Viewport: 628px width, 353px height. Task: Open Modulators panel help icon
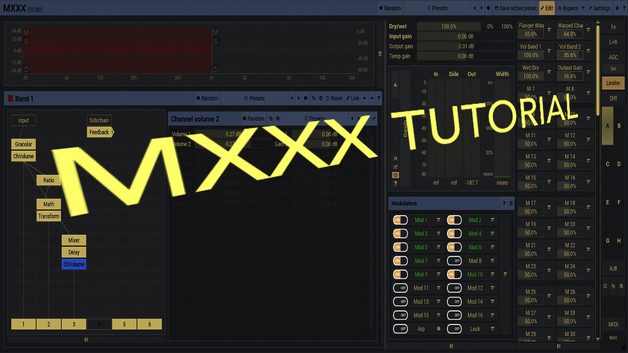pyautogui.click(x=504, y=203)
